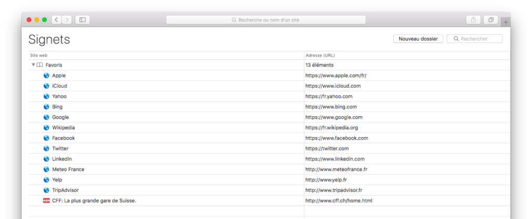Click the globe icon beside Apple
The image size is (532, 219).
click(x=46, y=75)
